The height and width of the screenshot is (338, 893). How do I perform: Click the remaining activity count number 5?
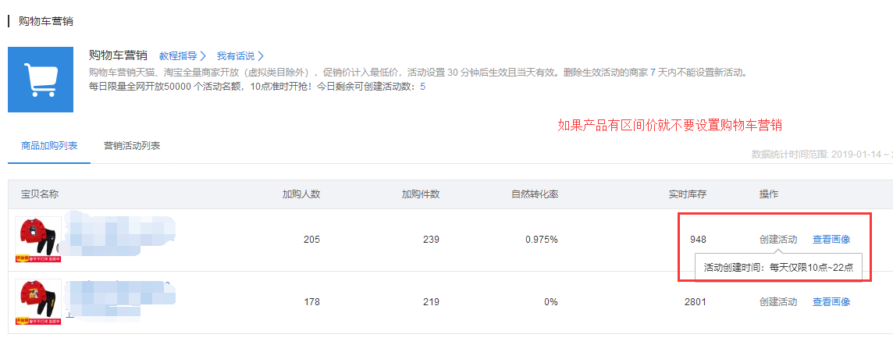point(423,87)
